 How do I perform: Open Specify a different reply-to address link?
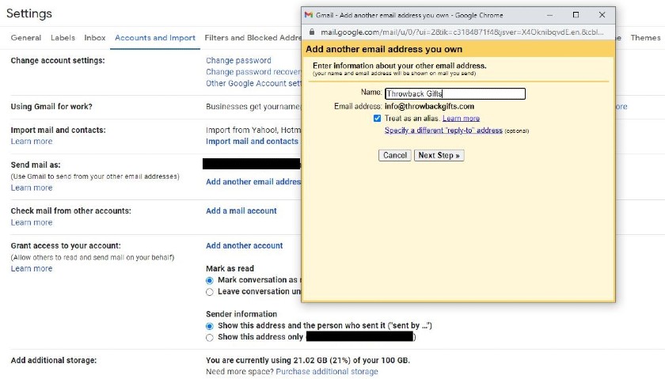pyautogui.click(x=443, y=130)
